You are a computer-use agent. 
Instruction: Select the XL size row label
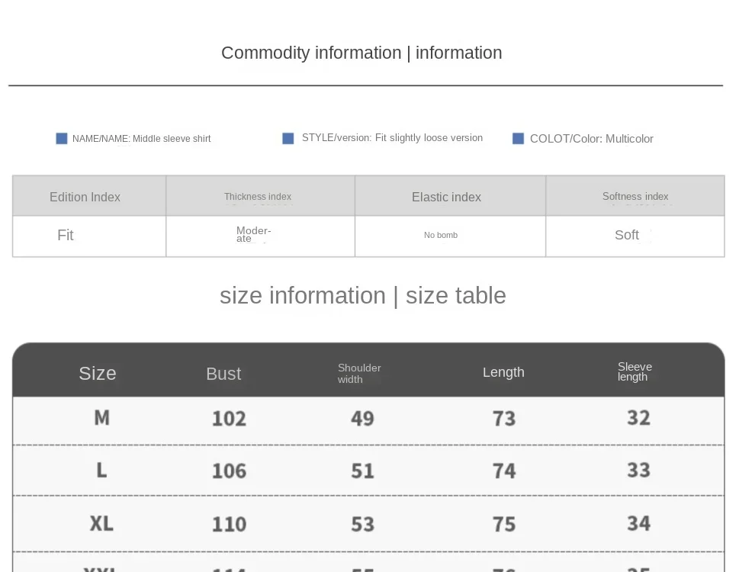pyautogui.click(x=101, y=523)
